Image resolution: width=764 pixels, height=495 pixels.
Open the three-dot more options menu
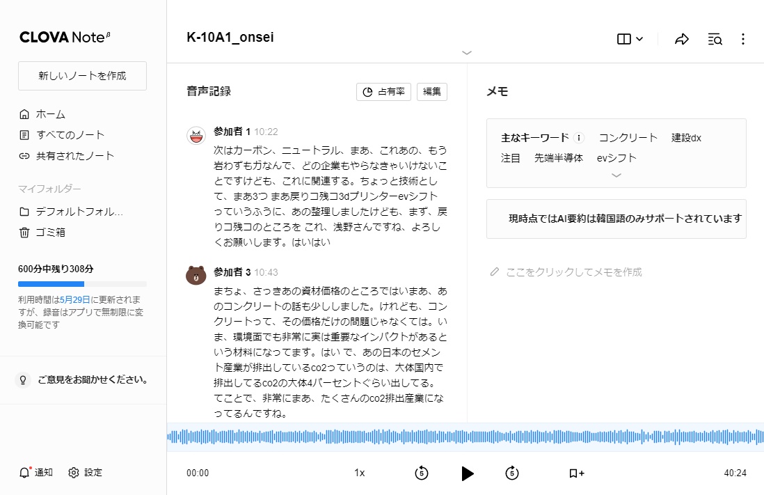pyautogui.click(x=743, y=39)
